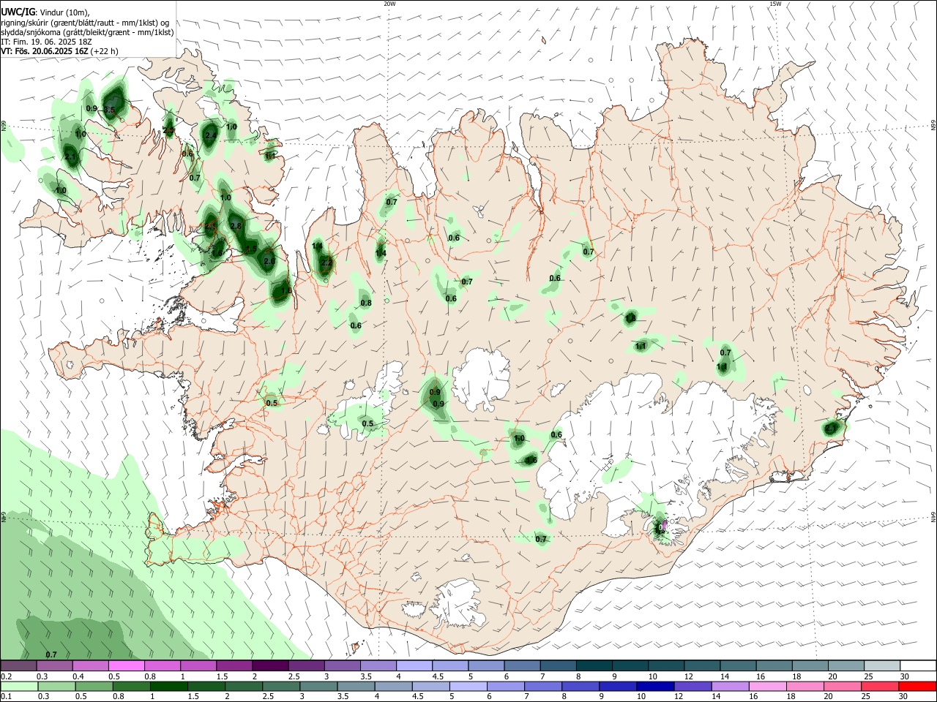Click the navy swatch between rain-scale labels 10 and 12

coord(654,687)
